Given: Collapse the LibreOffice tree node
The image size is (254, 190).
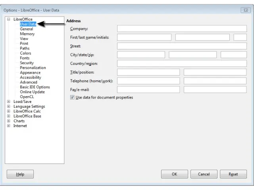Looking at the screenshot, I should point(9,19).
